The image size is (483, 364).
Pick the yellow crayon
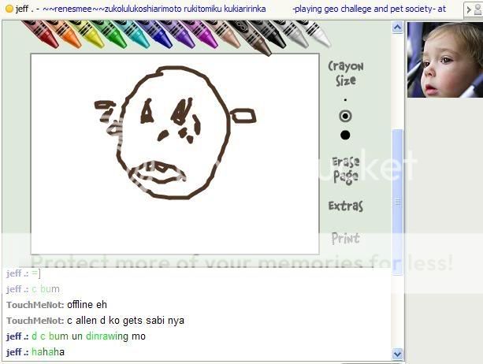point(87,33)
